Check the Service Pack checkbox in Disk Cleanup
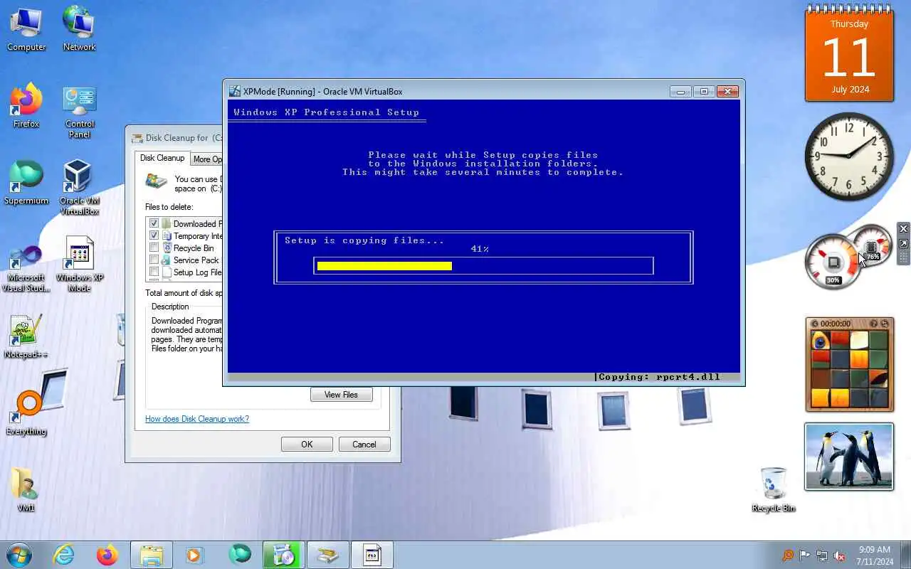 [x=154, y=260]
